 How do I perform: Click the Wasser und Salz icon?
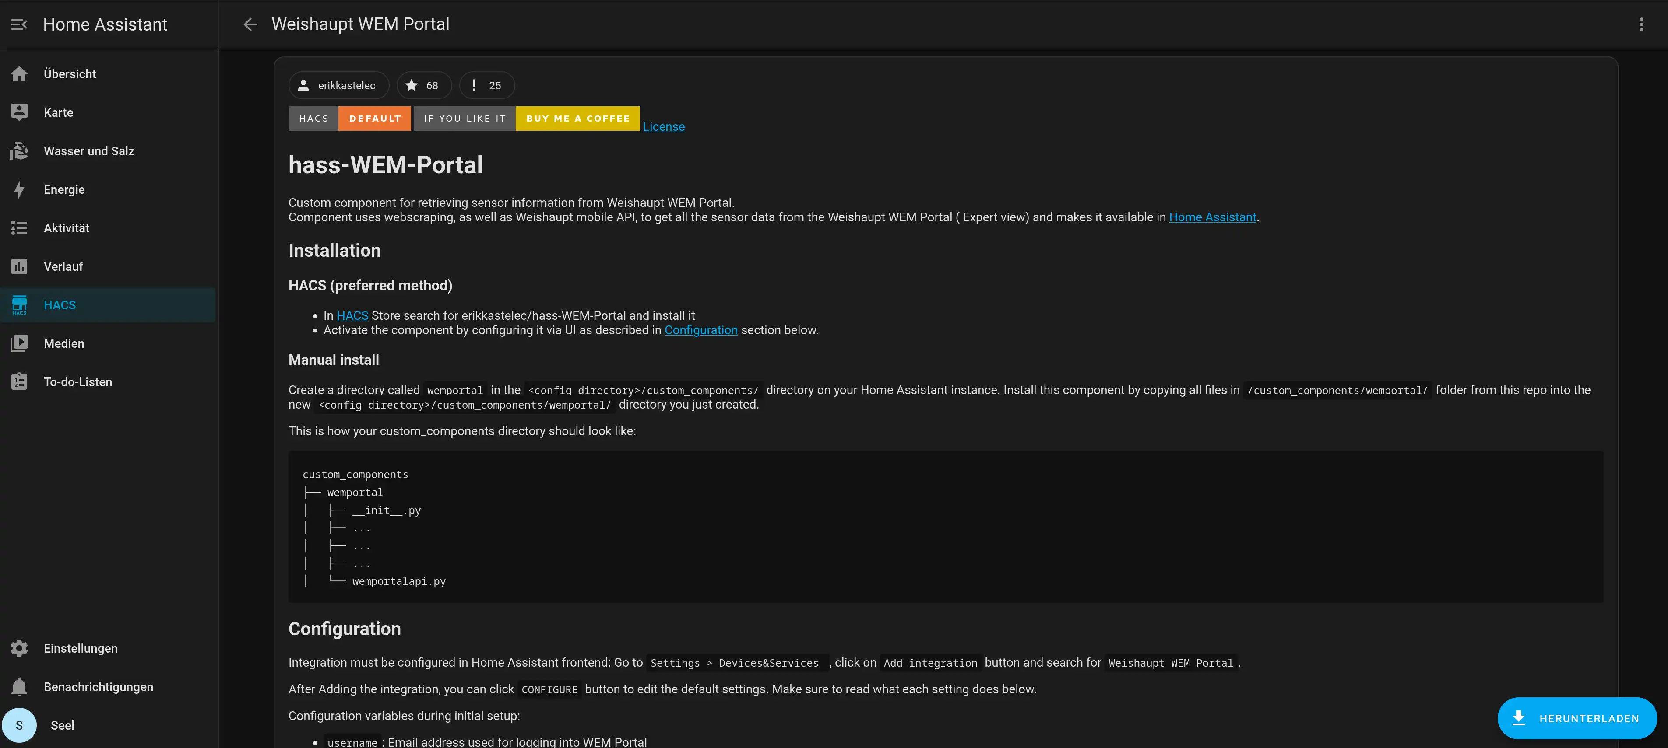pos(19,151)
